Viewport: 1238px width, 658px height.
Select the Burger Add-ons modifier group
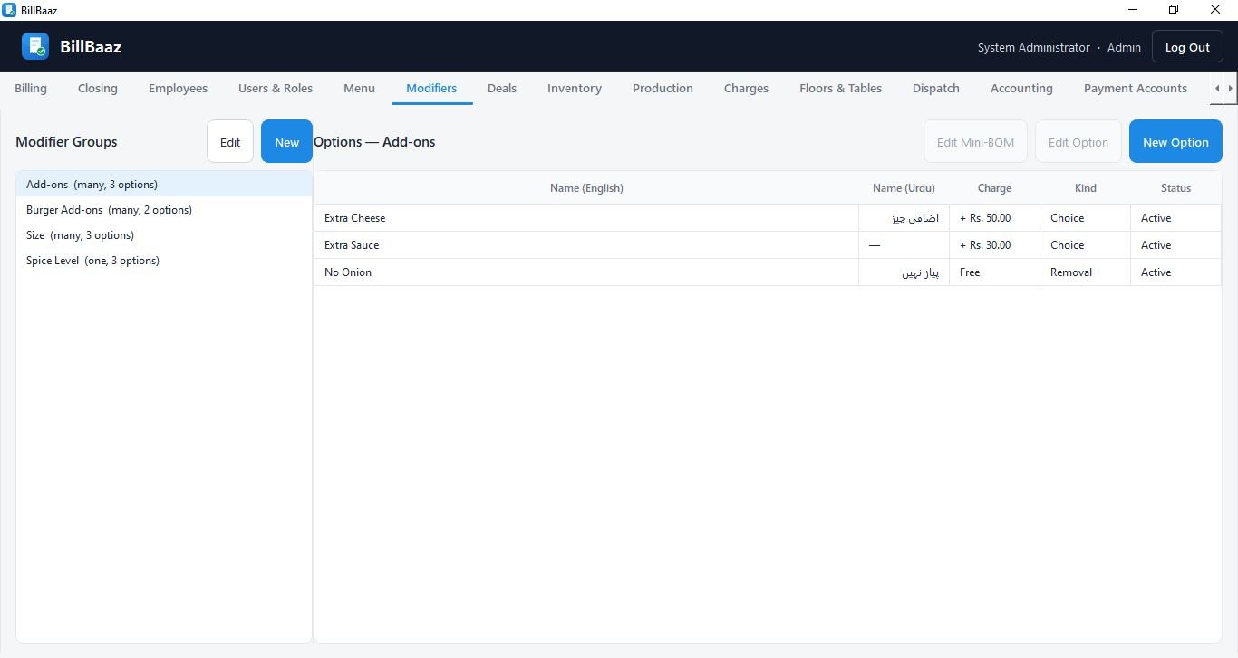[x=164, y=209]
